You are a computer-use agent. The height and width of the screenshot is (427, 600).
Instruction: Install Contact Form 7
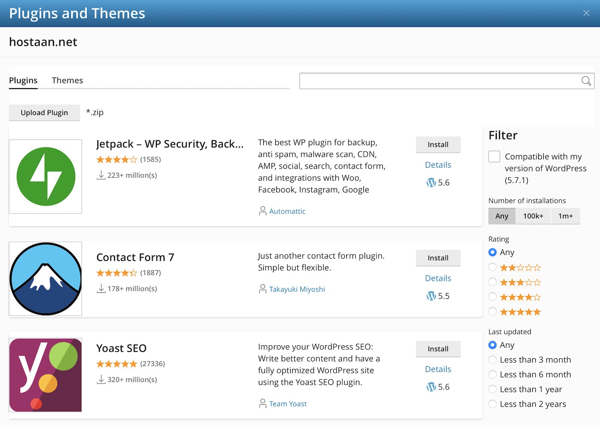[x=438, y=258]
